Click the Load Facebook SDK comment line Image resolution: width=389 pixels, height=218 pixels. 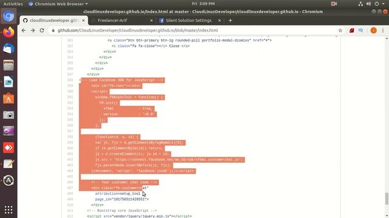(122, 80)
